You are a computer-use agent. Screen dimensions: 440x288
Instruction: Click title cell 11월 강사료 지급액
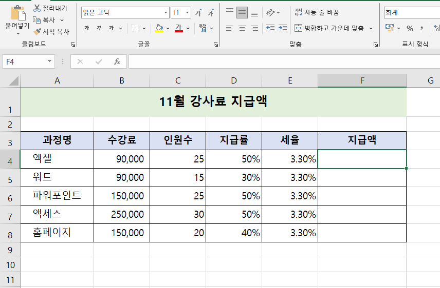coord(213,101)
